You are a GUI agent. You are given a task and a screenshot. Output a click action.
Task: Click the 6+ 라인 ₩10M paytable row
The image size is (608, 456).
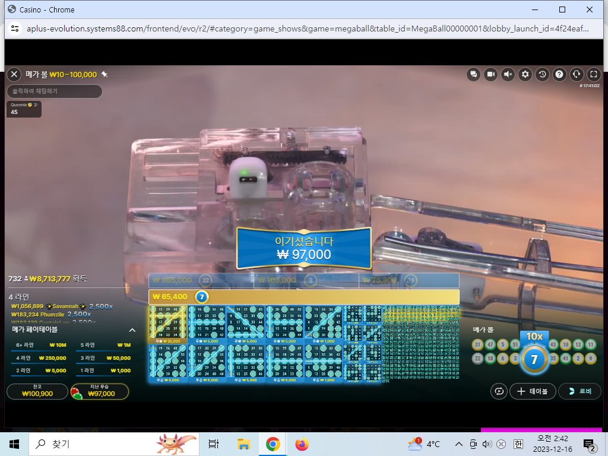click(x=41, y=345)
